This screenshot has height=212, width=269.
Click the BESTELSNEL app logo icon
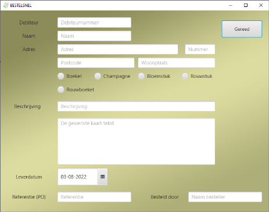pos(6,5)
